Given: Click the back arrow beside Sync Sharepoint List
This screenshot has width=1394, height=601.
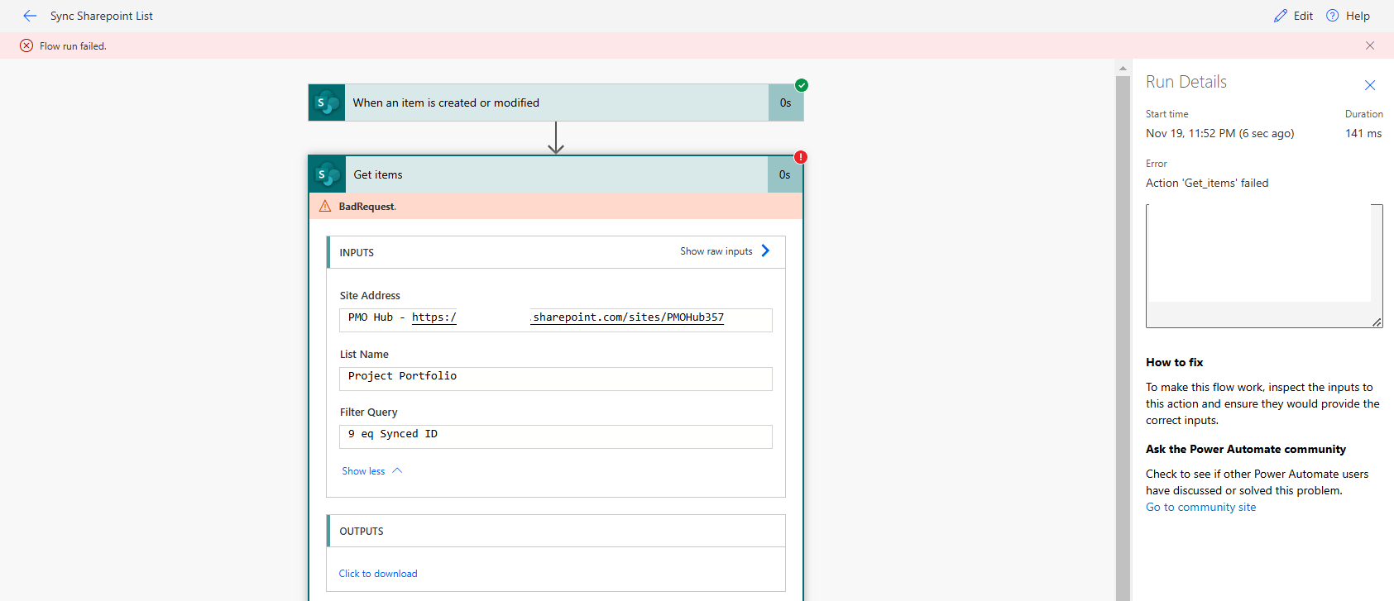Looking at the screenshot, I should tap(30, 16).
